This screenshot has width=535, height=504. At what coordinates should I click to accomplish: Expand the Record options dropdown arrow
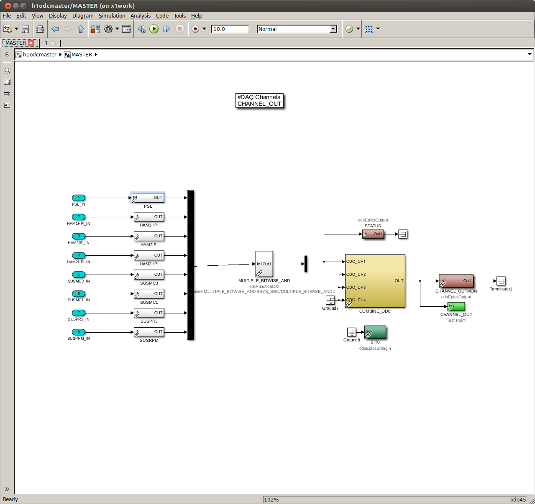pos(204,29)
